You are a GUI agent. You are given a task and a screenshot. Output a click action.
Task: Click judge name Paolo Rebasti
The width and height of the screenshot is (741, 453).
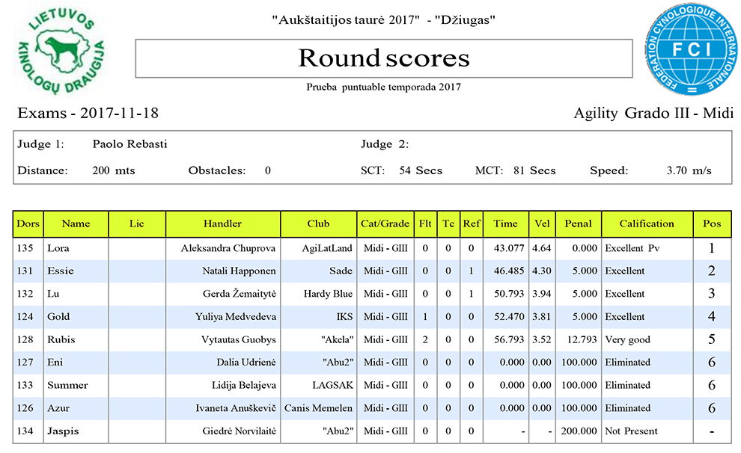(x=129, y=144)
